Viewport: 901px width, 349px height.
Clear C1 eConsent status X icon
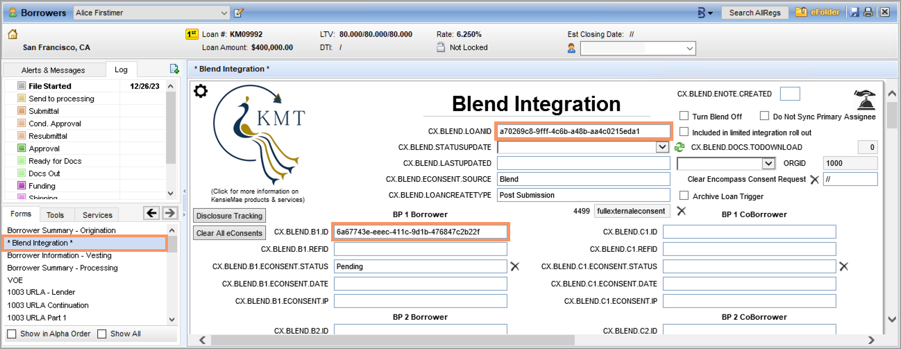click(843, 266)
